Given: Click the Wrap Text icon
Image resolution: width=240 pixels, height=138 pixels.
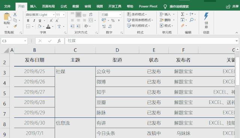Looking at the screenshot, I should (x=91, y=14).
